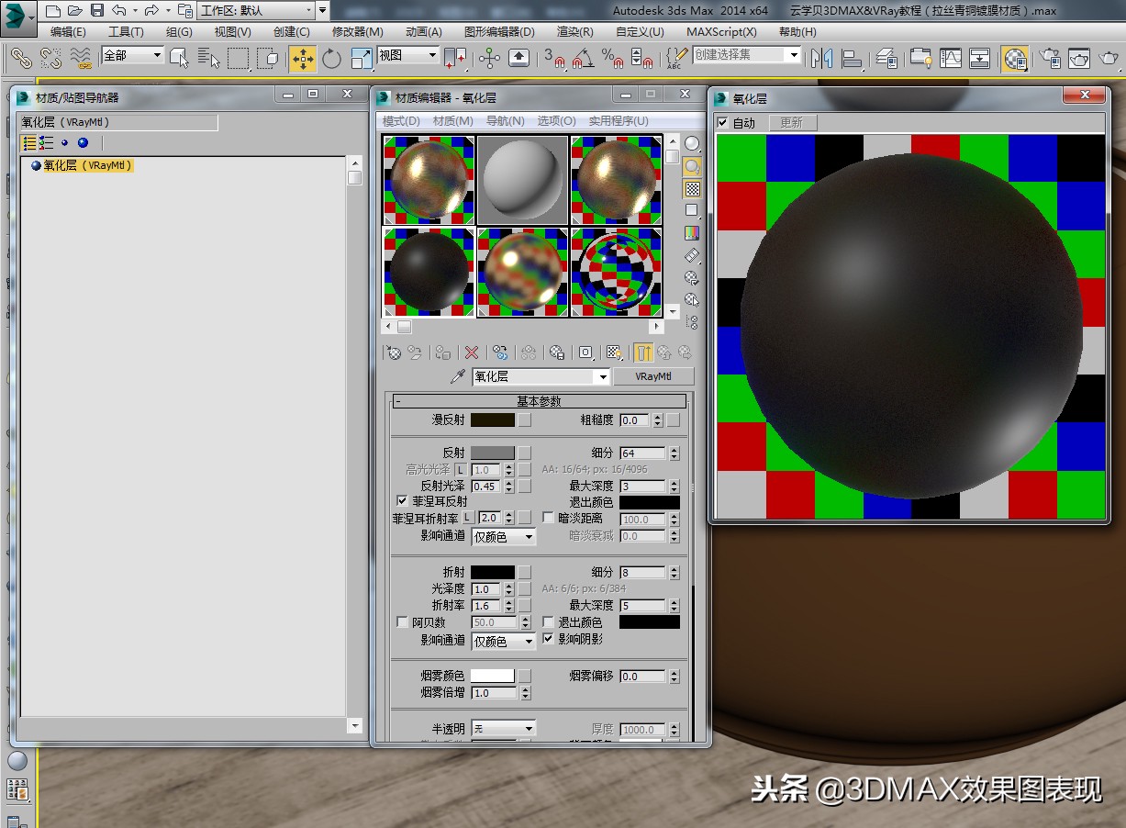Click the Put Material to Scene icon
The width and height of the screenshot is (1126, 828).
(x=416, y=352)
